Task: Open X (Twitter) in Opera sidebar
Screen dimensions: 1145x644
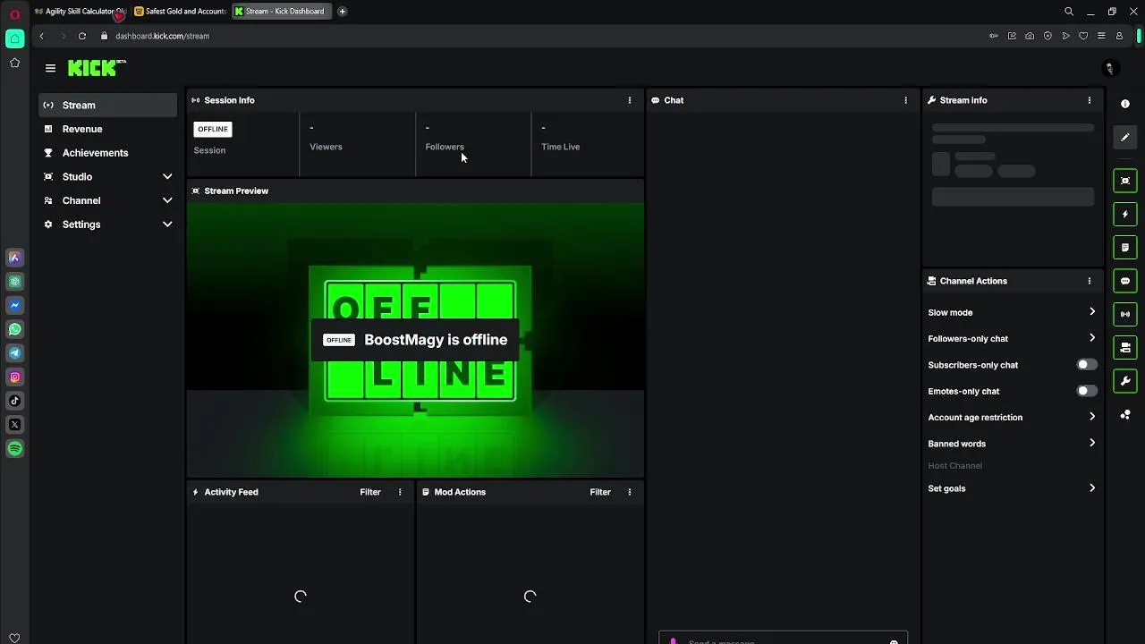Action: 14,425
